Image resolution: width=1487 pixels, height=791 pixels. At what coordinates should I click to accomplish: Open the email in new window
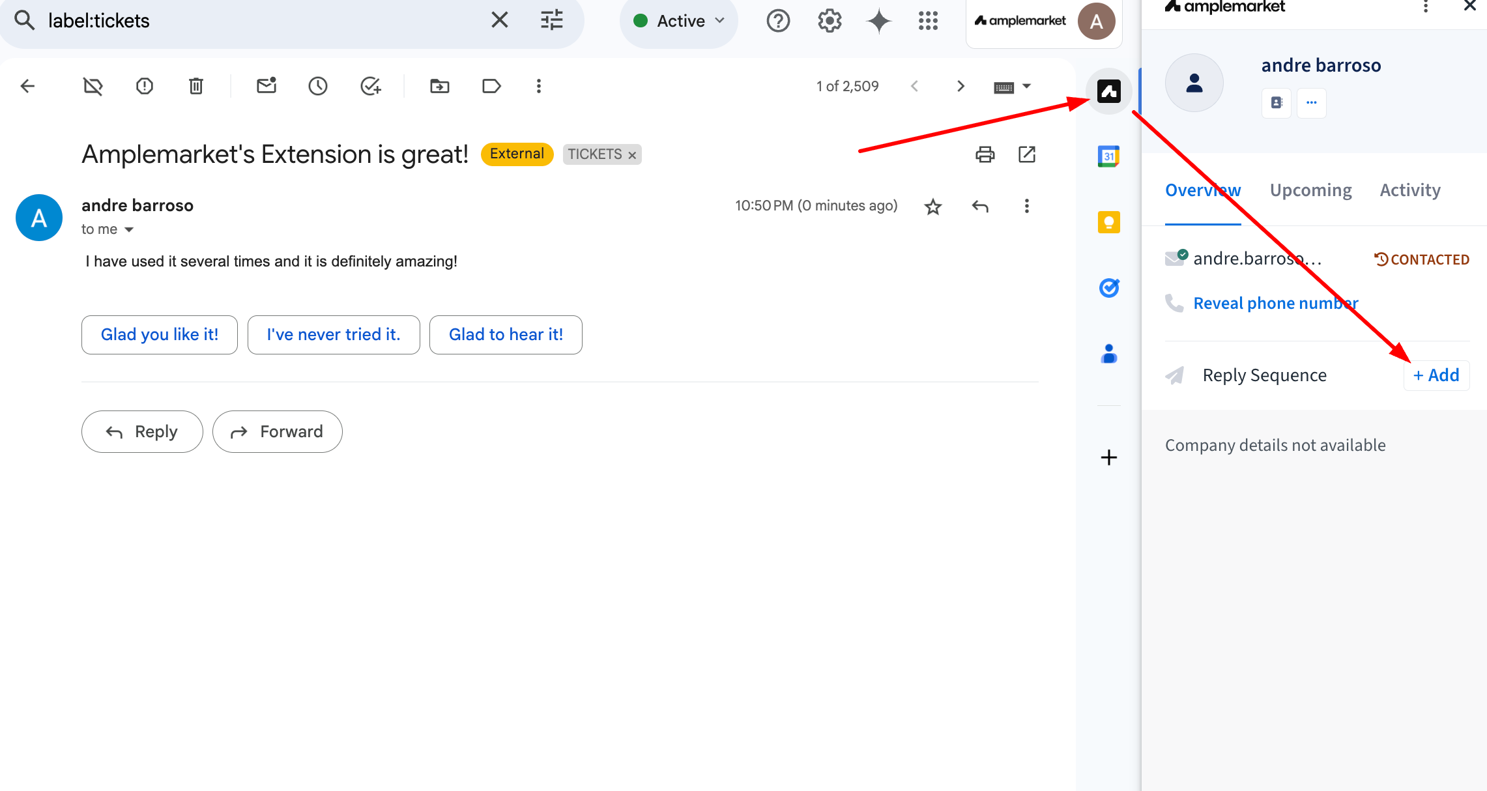(x=1027, y=154)
